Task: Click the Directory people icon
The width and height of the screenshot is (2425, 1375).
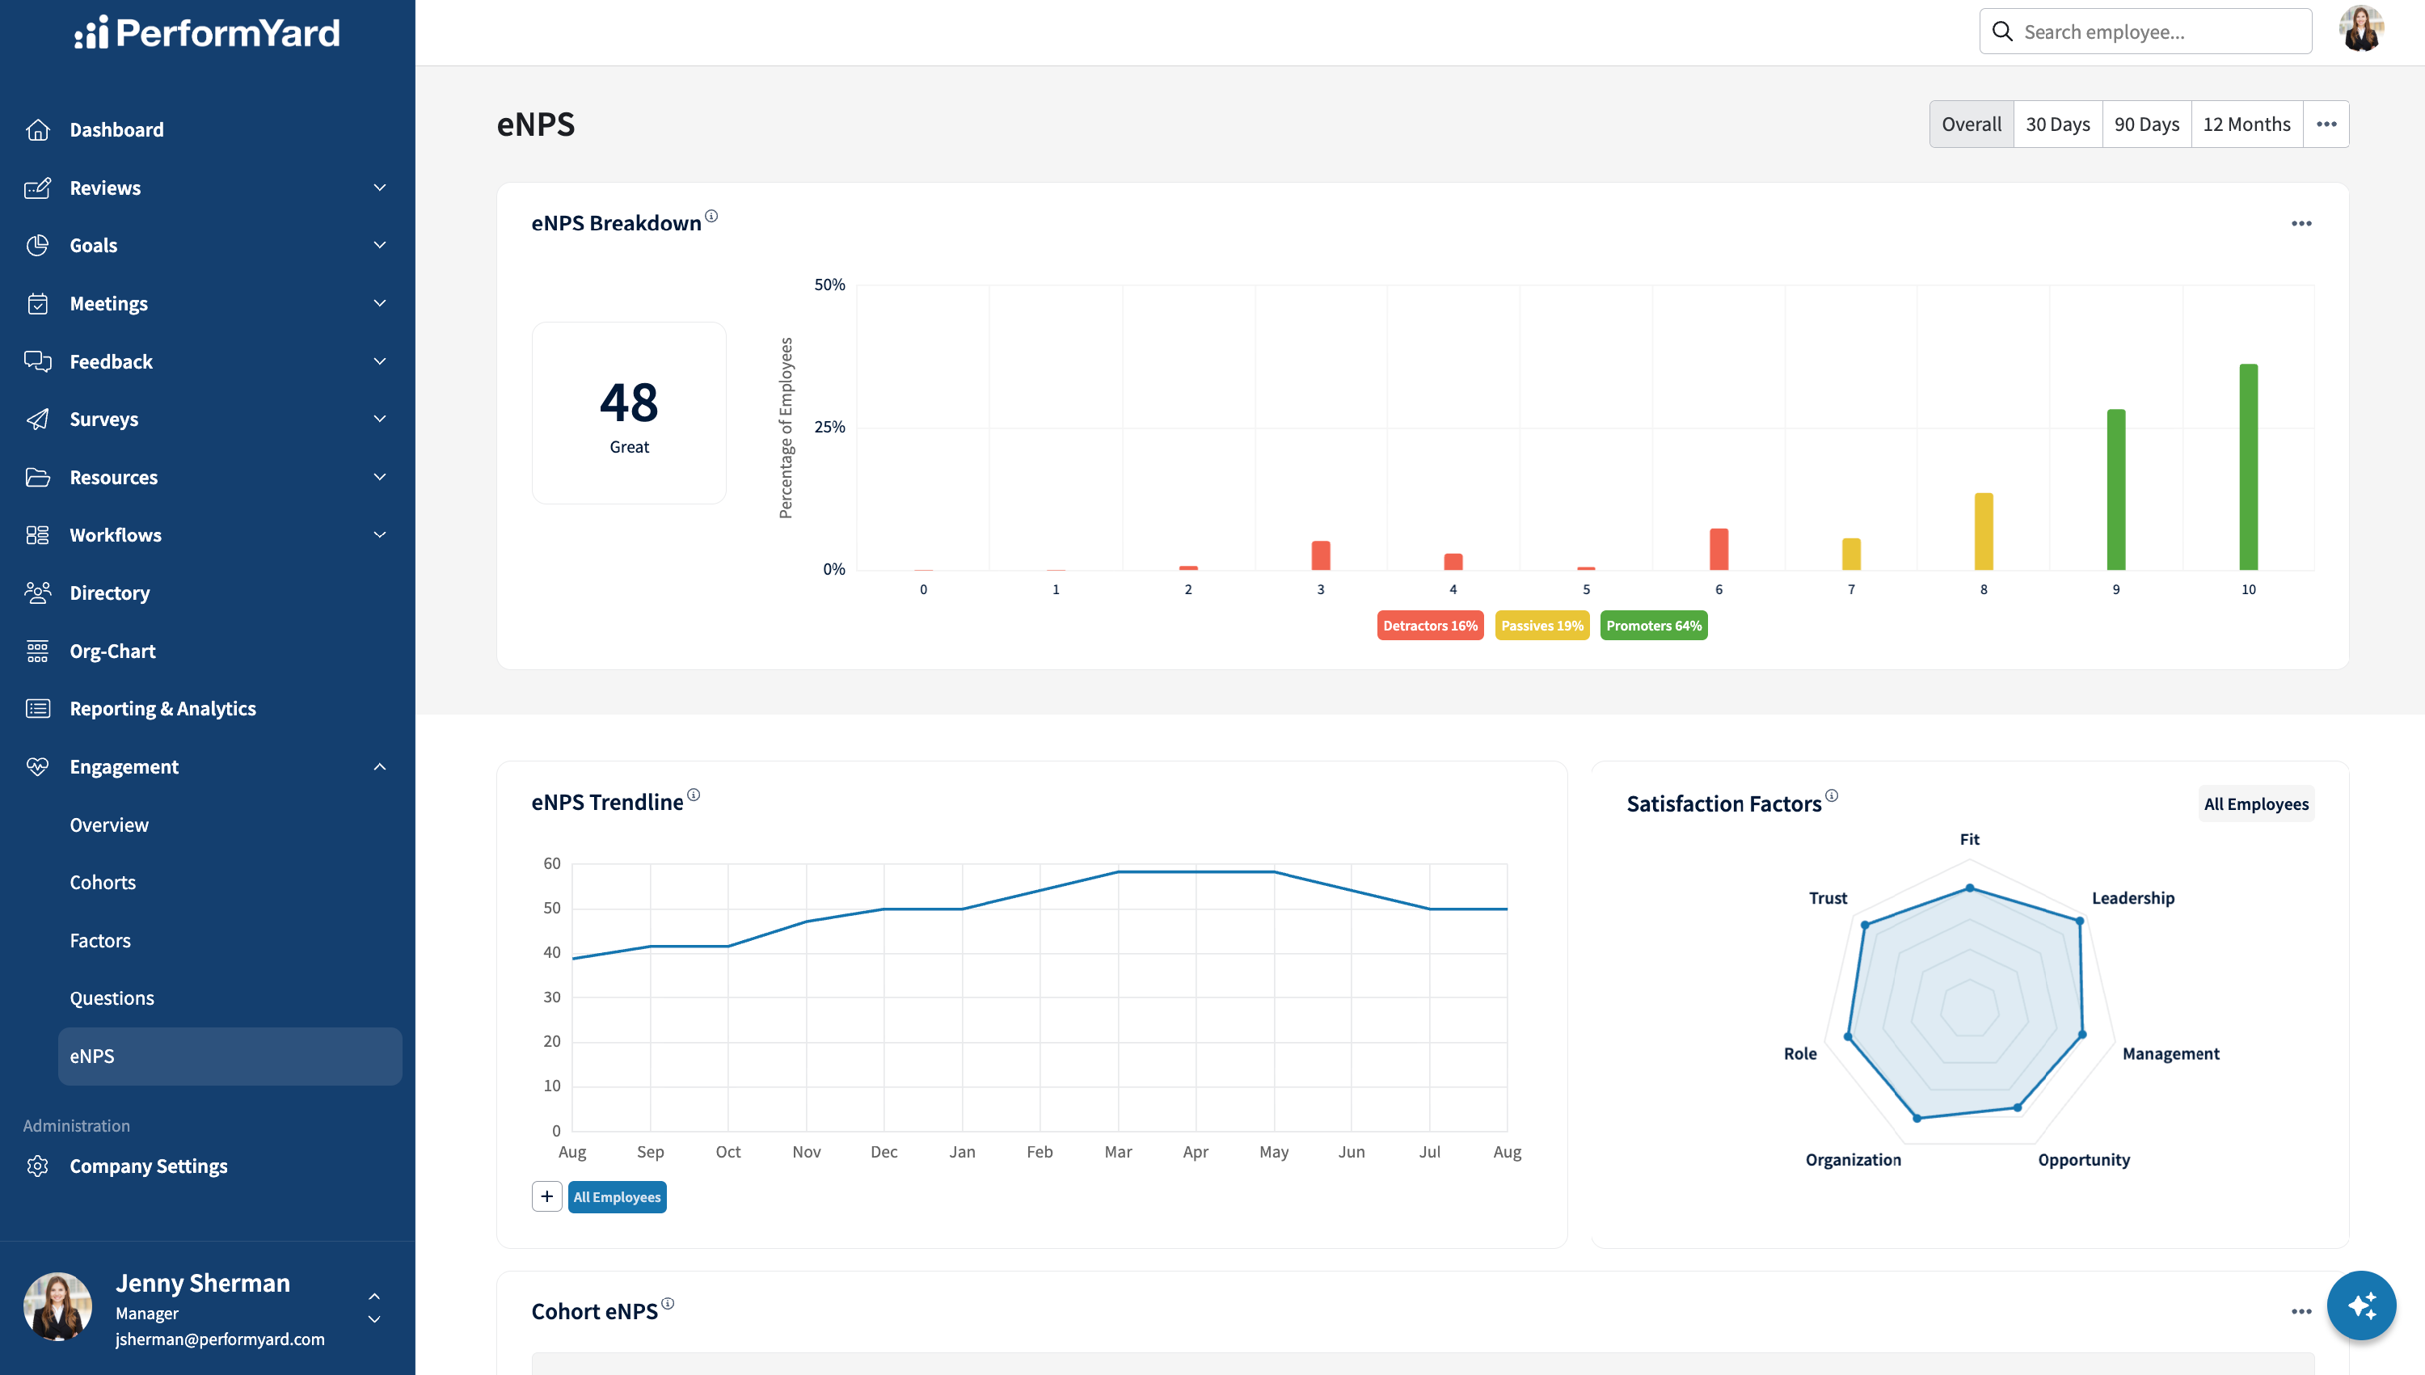Action: tap(38, 593)
